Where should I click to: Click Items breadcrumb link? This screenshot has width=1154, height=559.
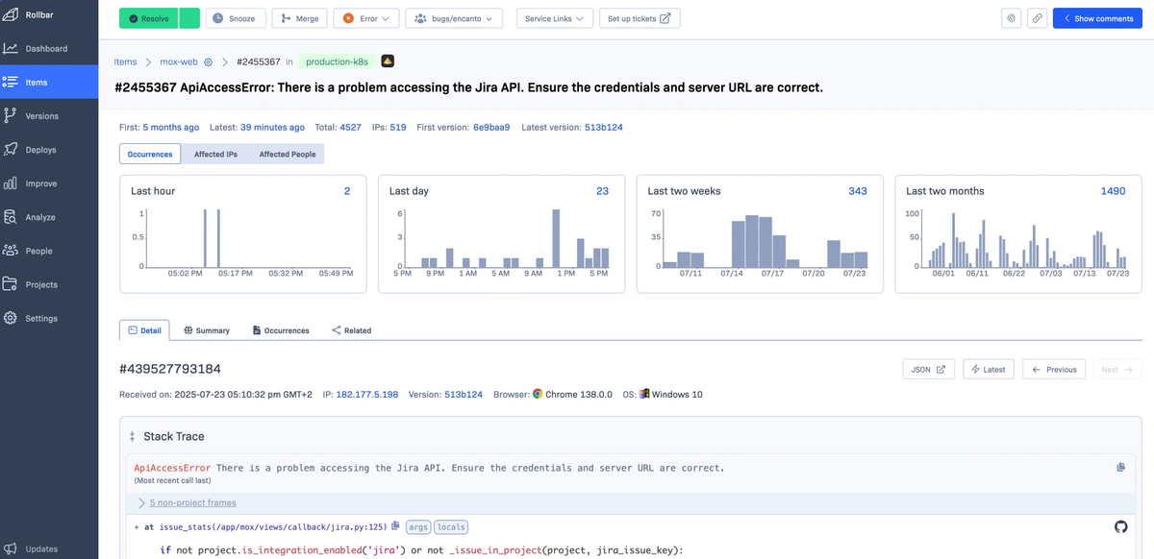[x=125, y=61]
